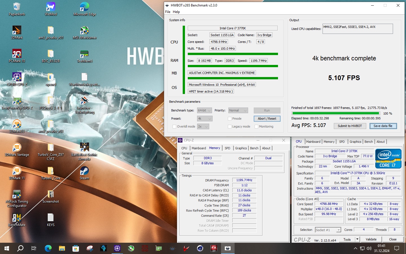Launch 3DMark03 desktop icon
This screenshot has width=406, height=254.
[x=17, y=126]
